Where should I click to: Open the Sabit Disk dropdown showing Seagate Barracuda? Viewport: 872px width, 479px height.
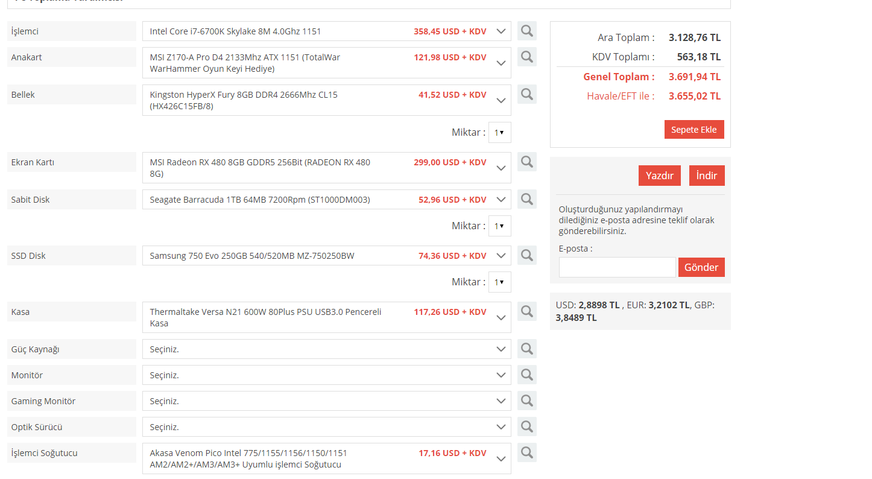click(x=327, y=200)
